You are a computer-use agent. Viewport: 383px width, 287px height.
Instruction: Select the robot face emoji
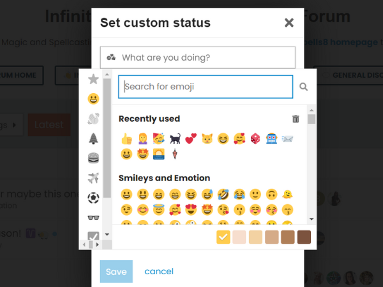click(270, 138)
